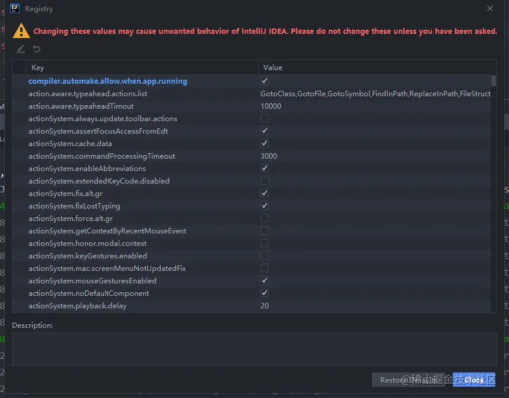Screen dimensions: 509x398
Task: Check actionSystem.getContextByRecentMouseEvent checkbox
Action: pos(265,230)
